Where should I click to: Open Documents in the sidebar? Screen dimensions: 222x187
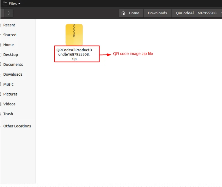pos(13,65)
